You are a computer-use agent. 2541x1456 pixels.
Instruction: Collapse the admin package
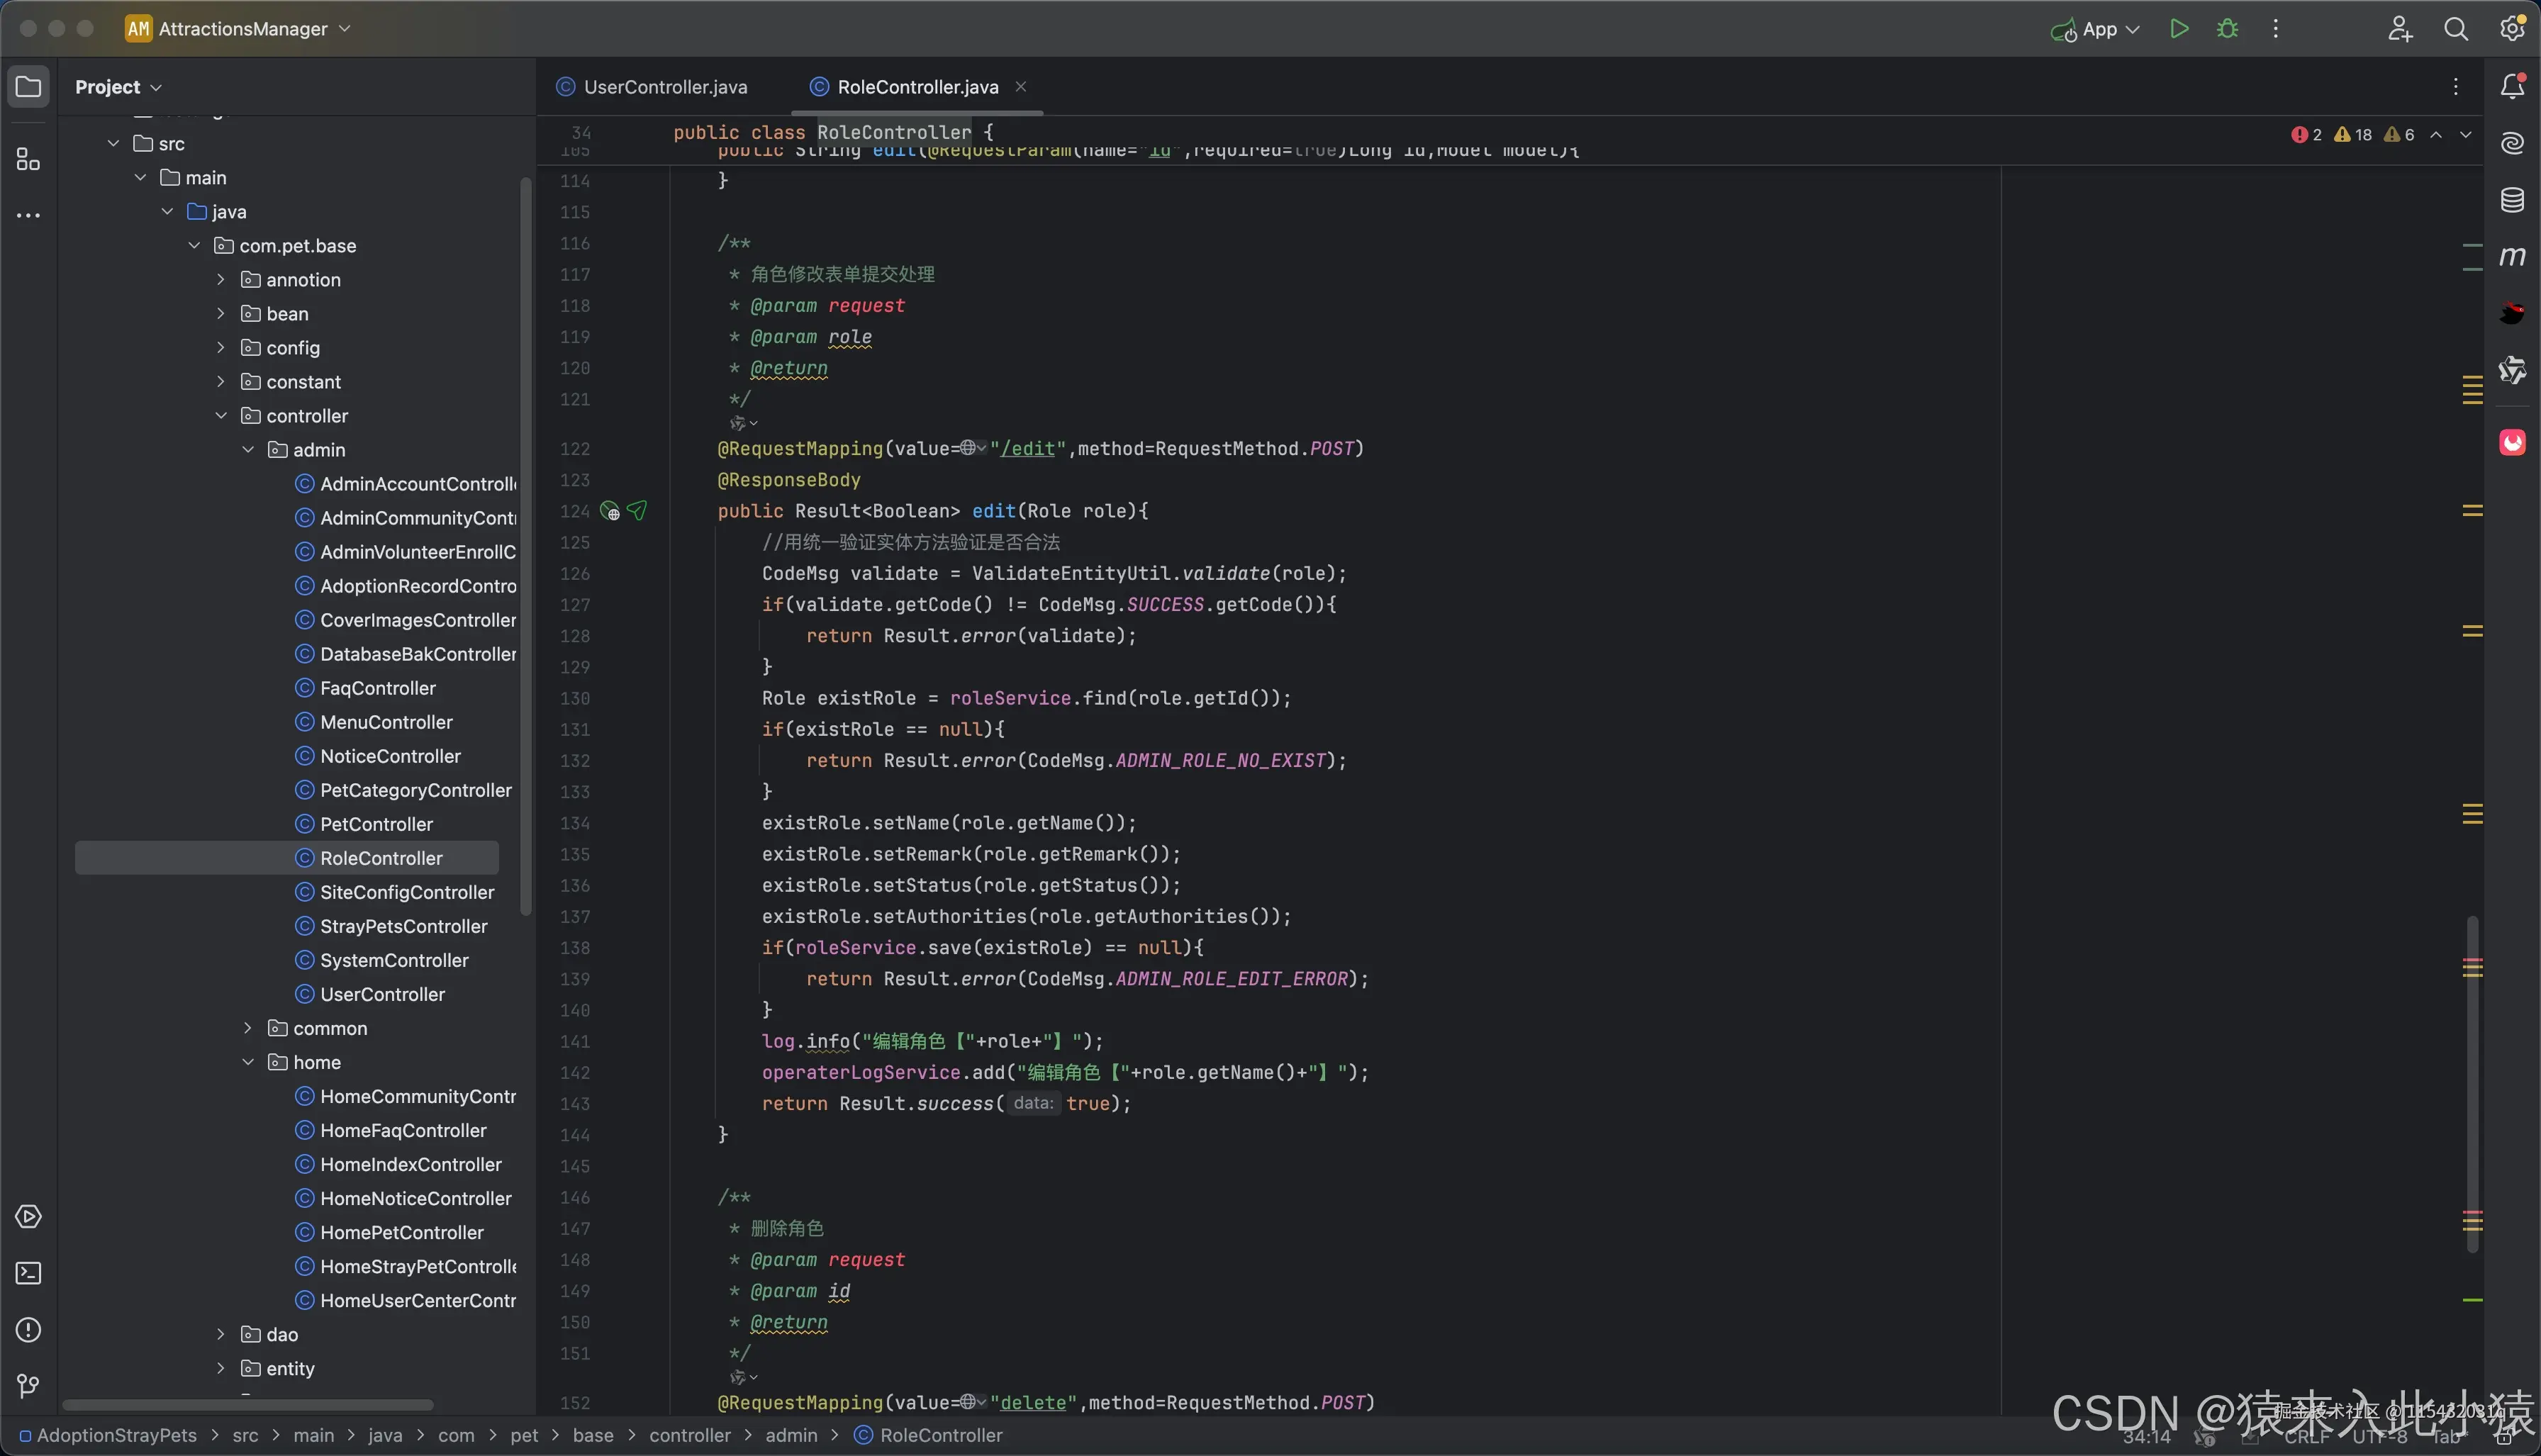248,450
